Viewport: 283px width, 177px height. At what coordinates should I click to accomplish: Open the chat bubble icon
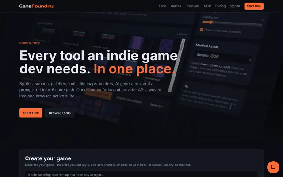point(273,167)
